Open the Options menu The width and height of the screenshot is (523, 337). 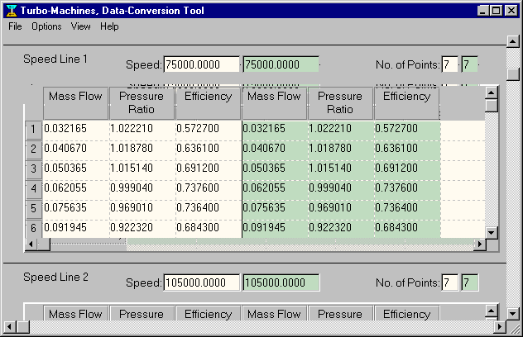(x=46, y=26)
